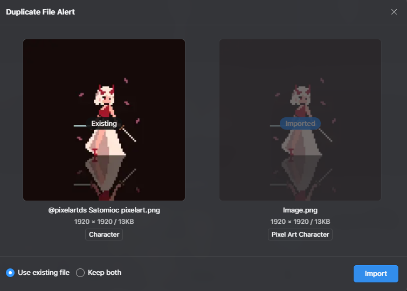Click the Character tag under existing file

[x=104, y=235]
